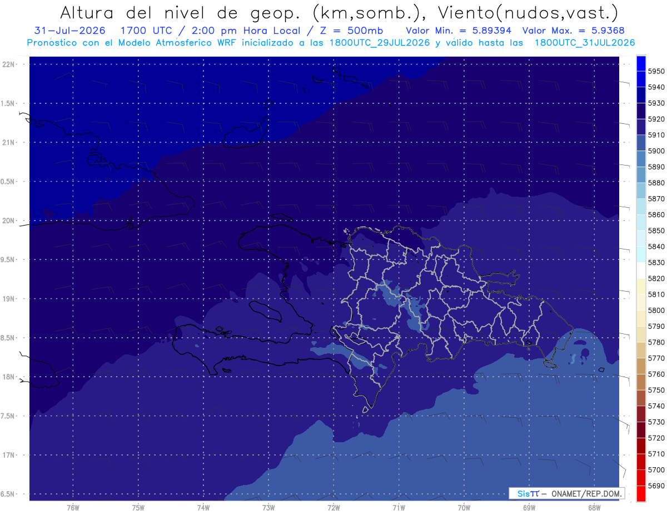The width and height of the screenshot is (667, 515).
Task: Click the init time '1800UTC_29JUL2026'
Action: pyautogui.click(x=380, y=43)
